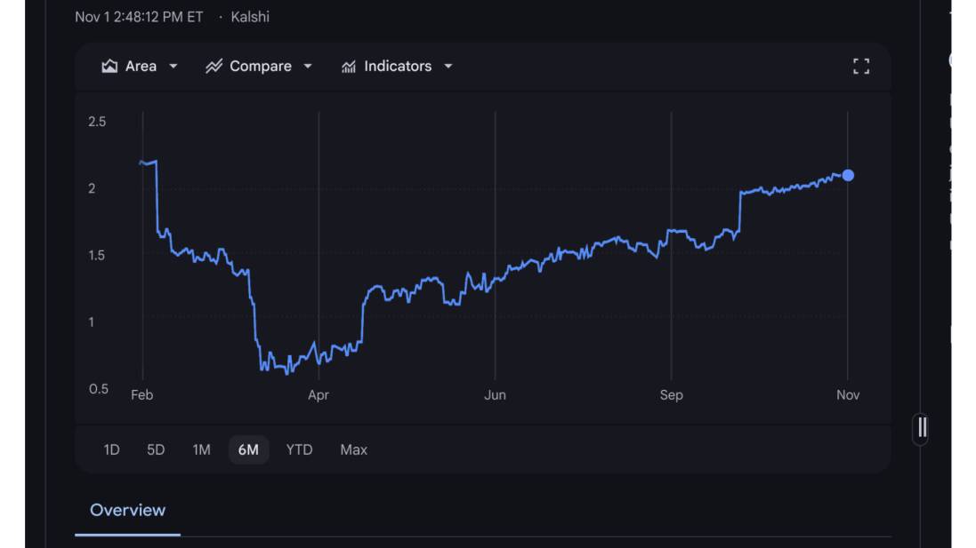Screen dimensions: 976x548
Task: Click the Kalshi source label
Action: [250, 17]
